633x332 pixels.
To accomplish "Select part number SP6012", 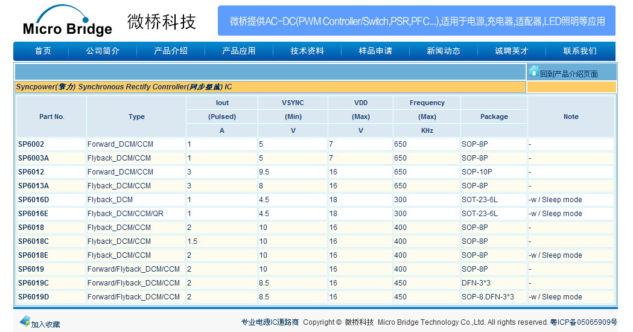I will [x=31, y=171].
